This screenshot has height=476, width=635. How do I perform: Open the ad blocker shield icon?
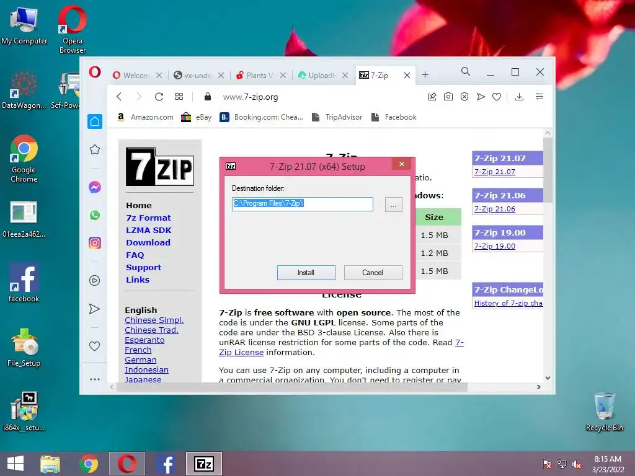click(x=464, y=97)
